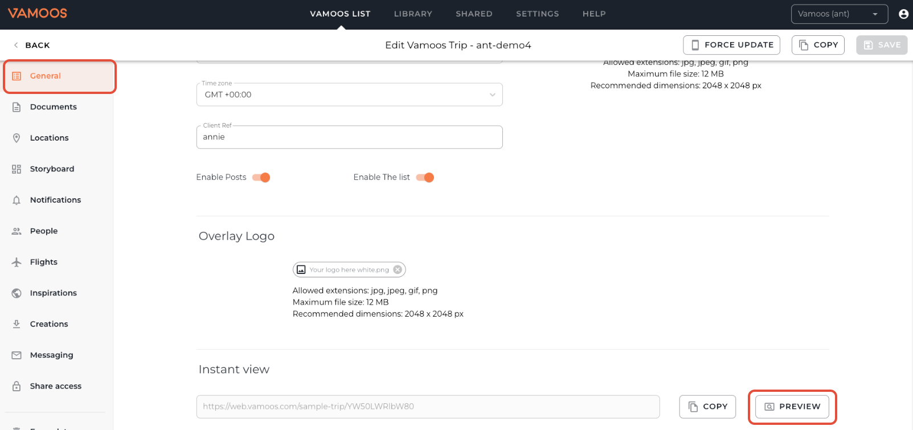This screenshot has height=430, width=913.
Task: Disable the Enable Posts toggle
Action: pos(261,178)
